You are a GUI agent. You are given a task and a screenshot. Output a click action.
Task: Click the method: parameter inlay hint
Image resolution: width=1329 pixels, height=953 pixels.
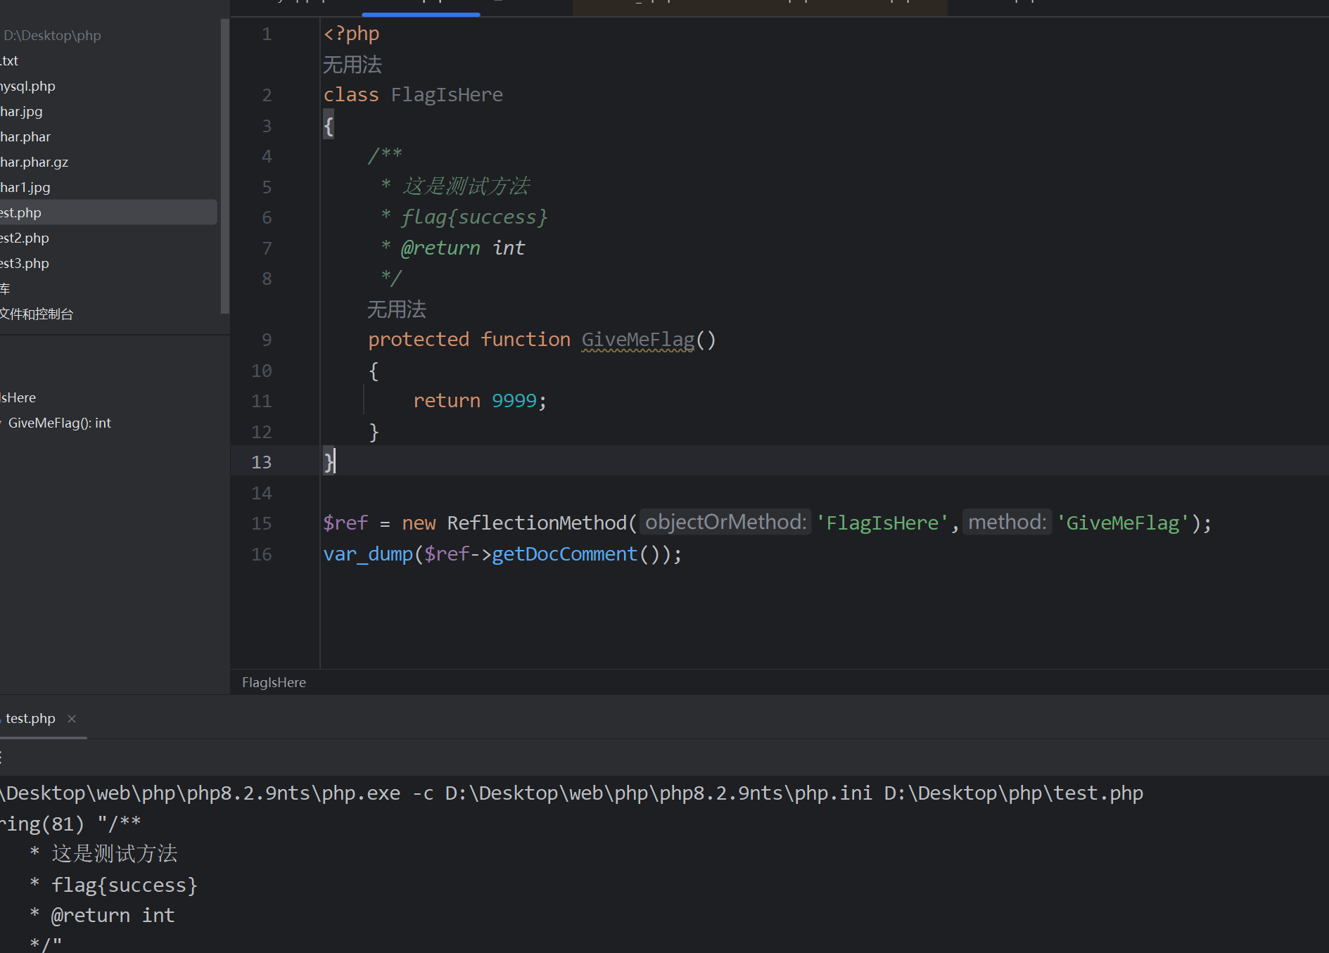(x=1007, y=522)
